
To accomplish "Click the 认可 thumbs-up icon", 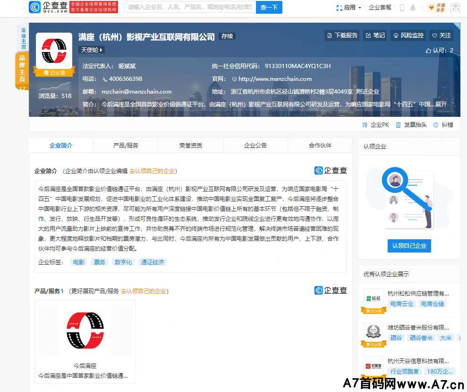I will 429,51.
